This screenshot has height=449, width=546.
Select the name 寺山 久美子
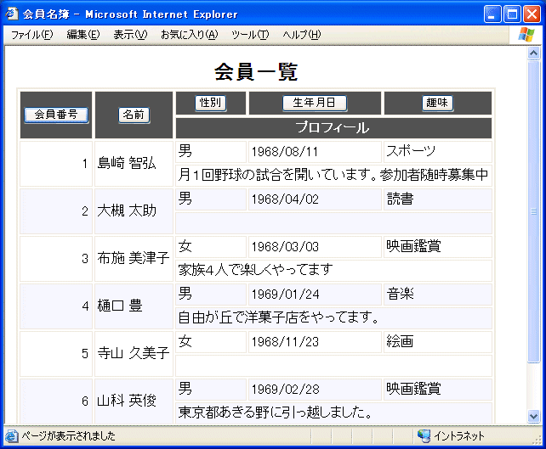coord(134,353)
